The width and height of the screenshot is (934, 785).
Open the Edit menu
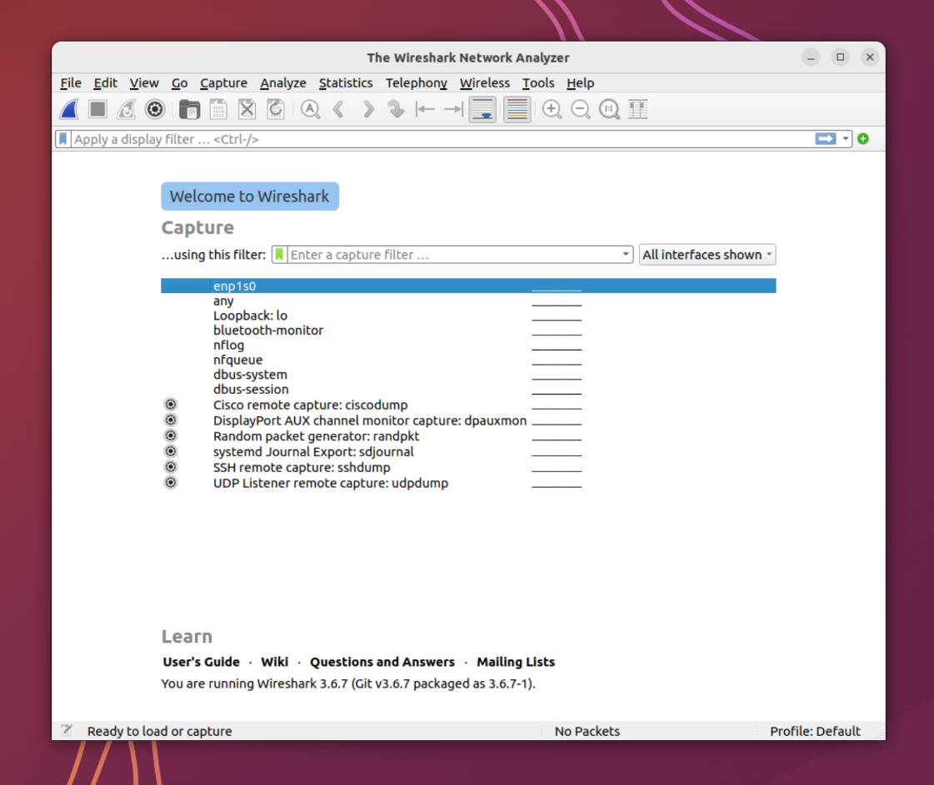(x=106, y=82)
